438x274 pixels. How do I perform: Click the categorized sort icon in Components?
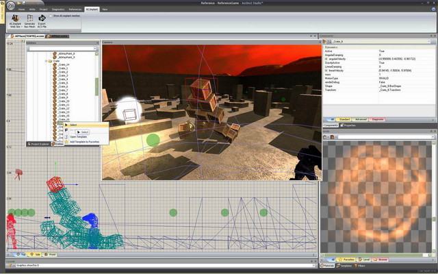(x=325, y=41)
